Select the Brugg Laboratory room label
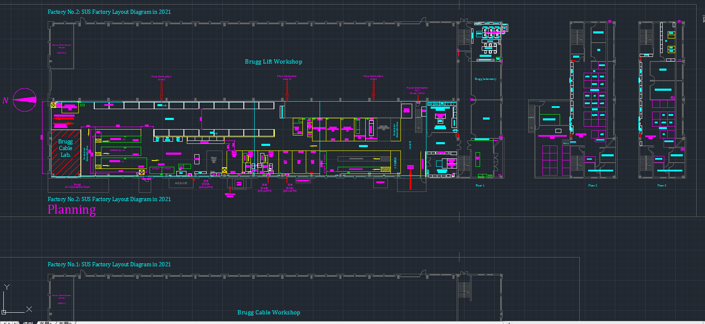The height and width of the screenshot is (324, 705). (x=485, y=79)
